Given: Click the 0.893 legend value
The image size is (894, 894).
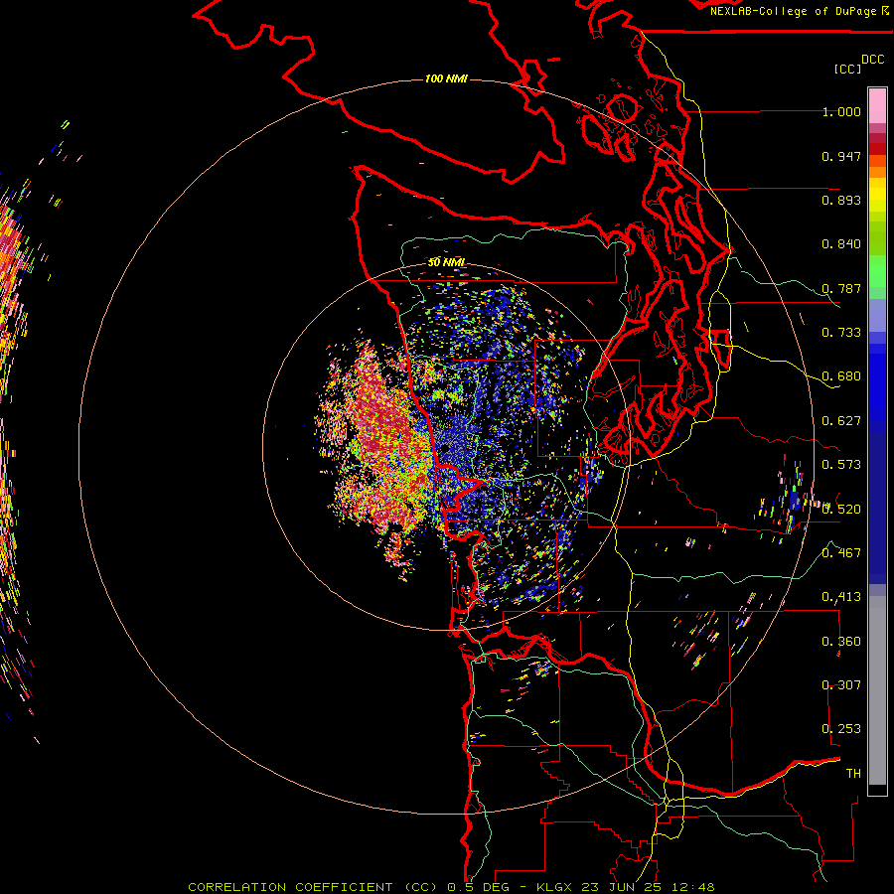Looking at the screenshot, I should pos(841,200).
